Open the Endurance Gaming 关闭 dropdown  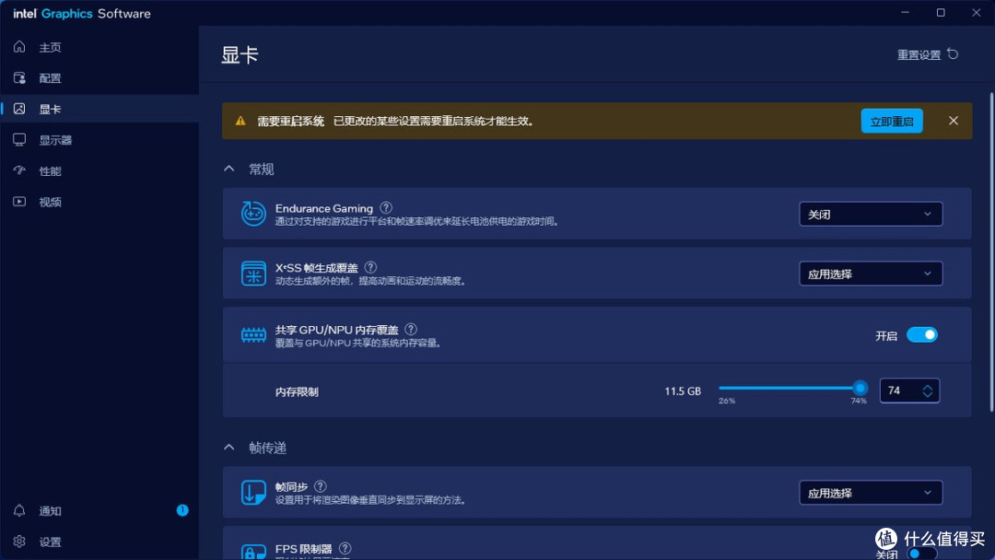[x=871, y=214]
